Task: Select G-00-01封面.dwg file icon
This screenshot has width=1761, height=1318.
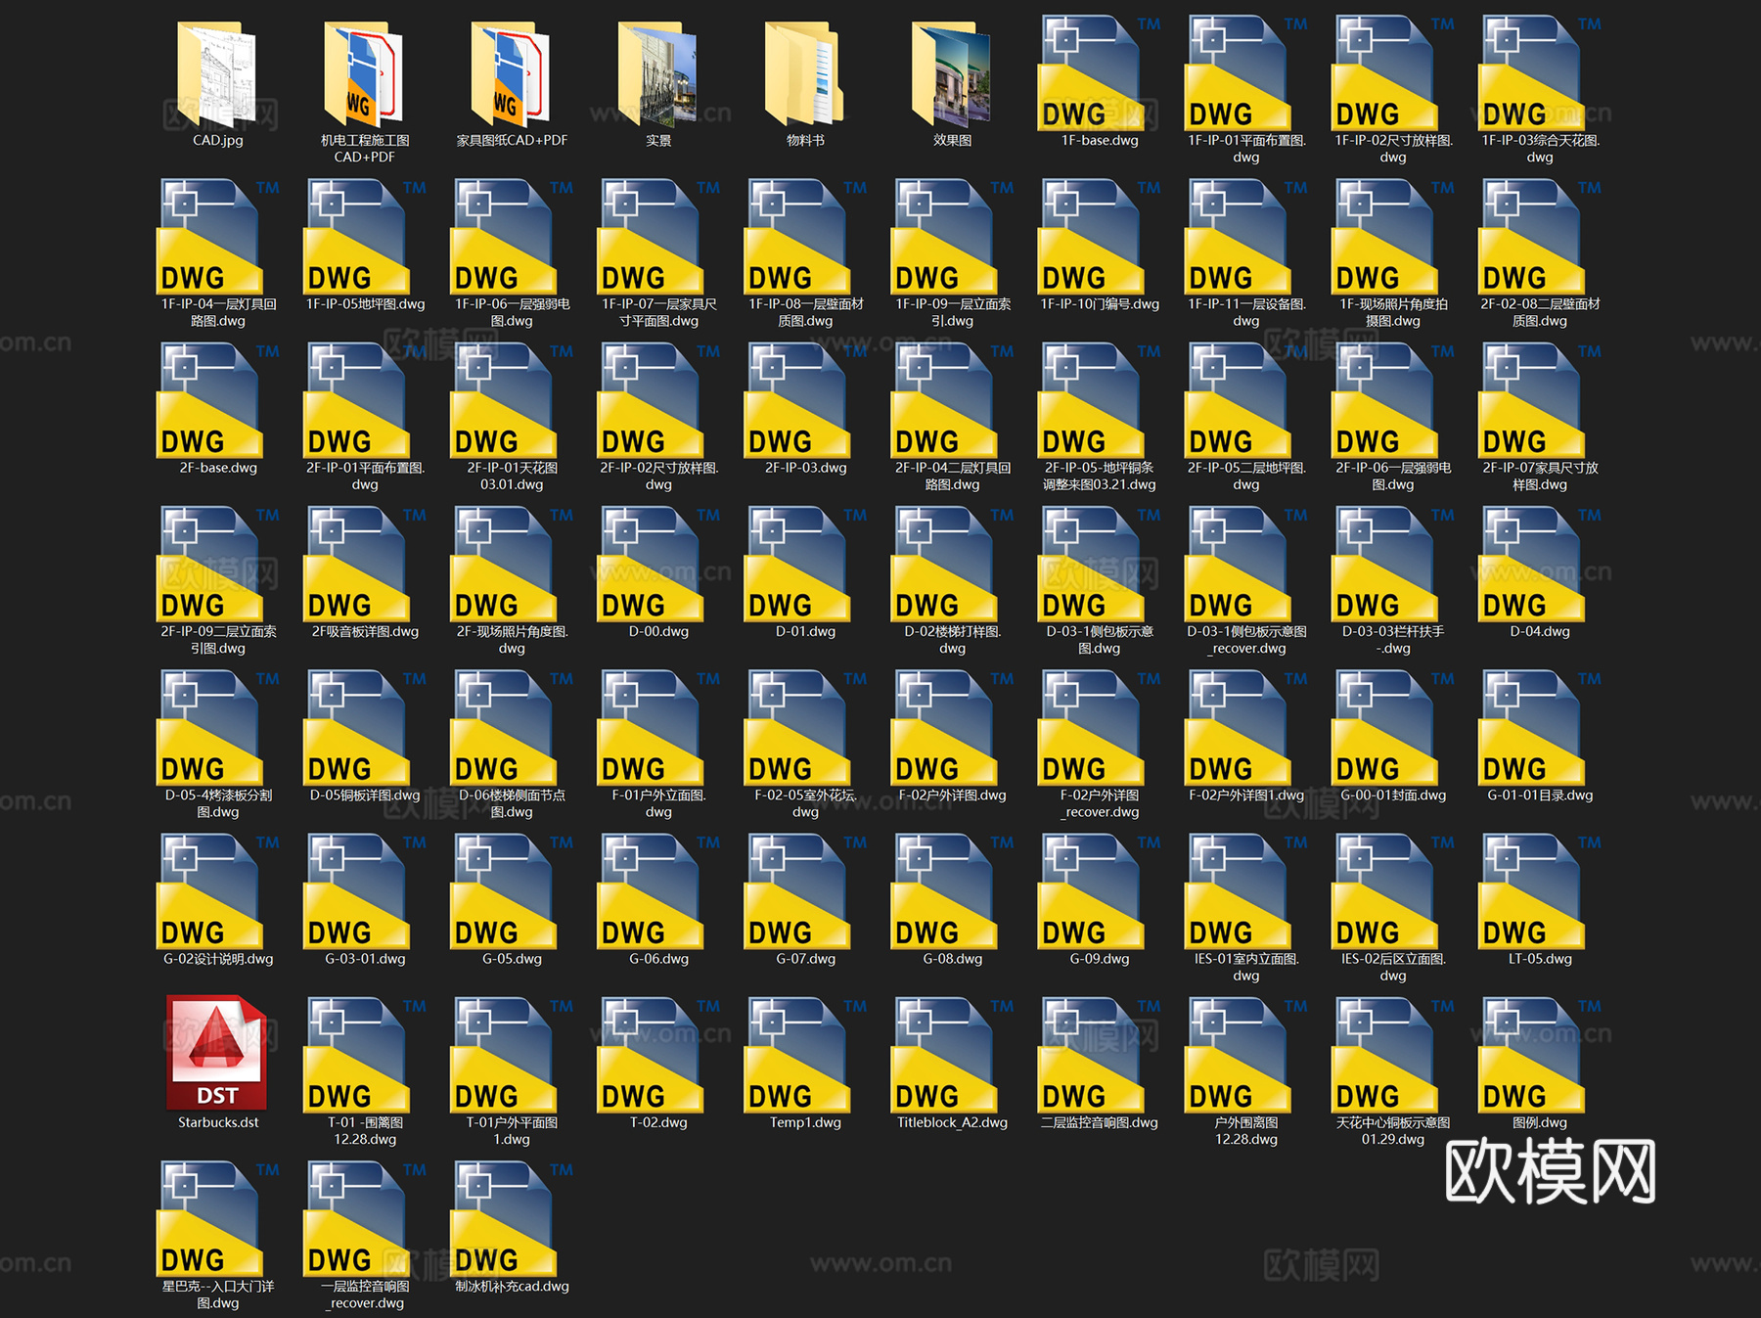Action: 1383,727
